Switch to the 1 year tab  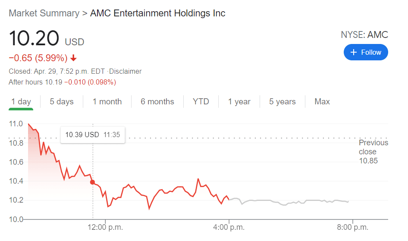(x=239, y=102)
